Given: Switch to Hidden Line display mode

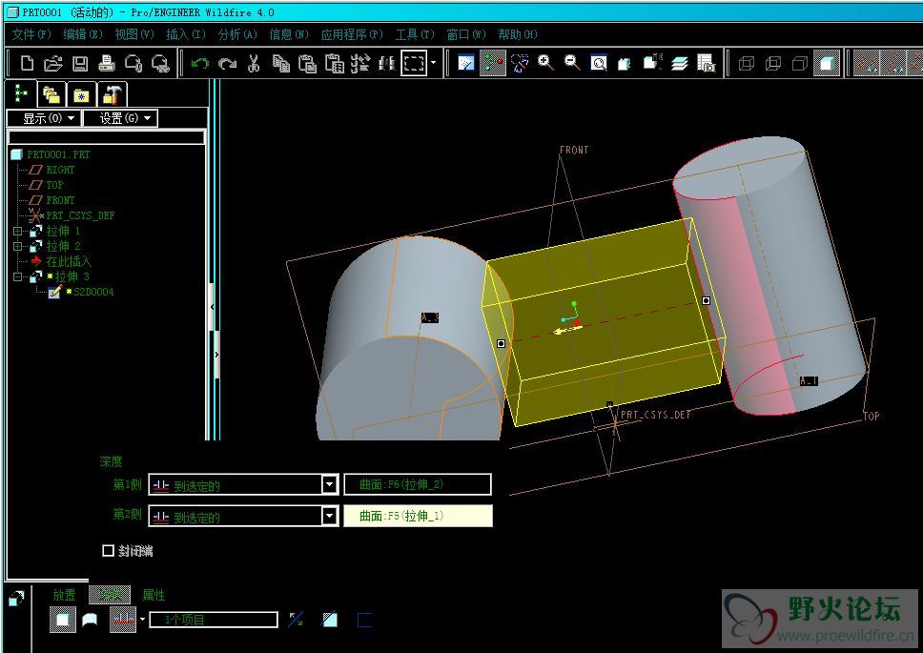Looking at the screenshot, I should pos(773,63).
